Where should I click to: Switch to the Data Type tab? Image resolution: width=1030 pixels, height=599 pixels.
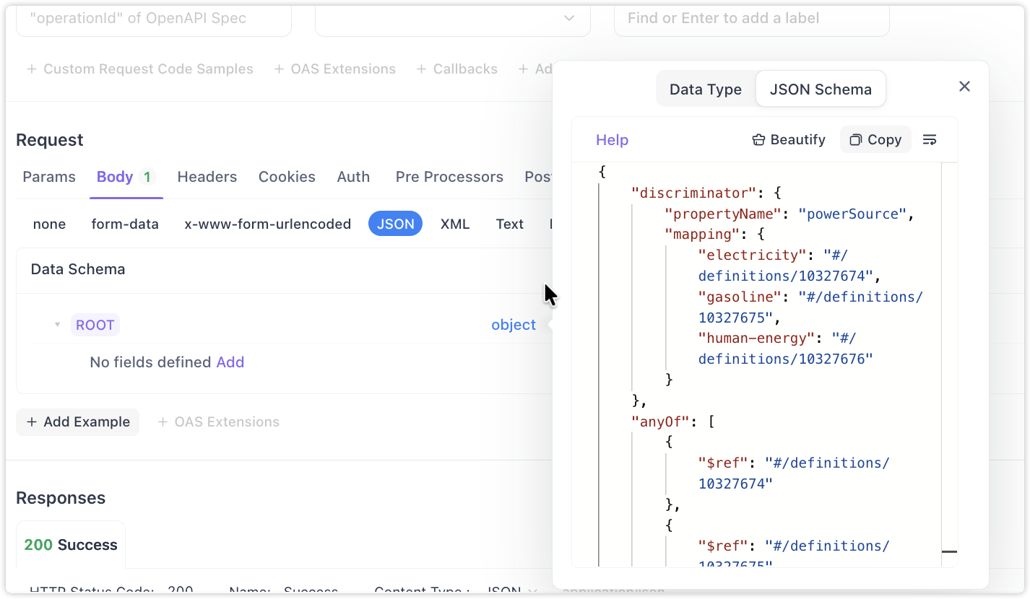pos(705,89)
